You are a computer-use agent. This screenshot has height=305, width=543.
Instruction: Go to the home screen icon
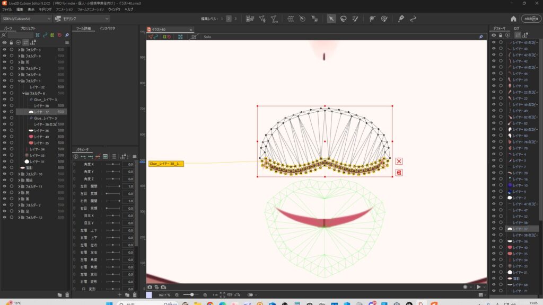tap(513, 19)
